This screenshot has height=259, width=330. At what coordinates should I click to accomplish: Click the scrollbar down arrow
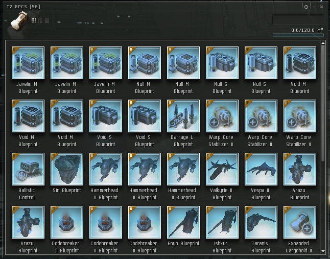tap(323, 251)
